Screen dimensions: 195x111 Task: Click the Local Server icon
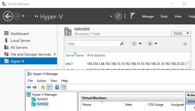click(6, 40)
